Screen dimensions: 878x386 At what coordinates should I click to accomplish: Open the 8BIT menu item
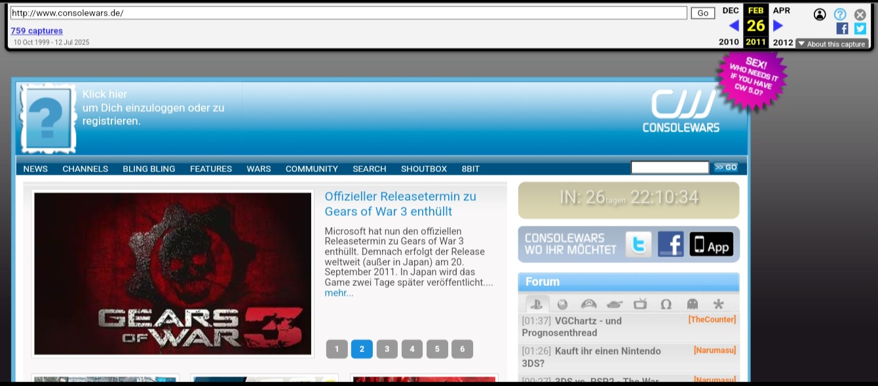[x=470, y=169]
